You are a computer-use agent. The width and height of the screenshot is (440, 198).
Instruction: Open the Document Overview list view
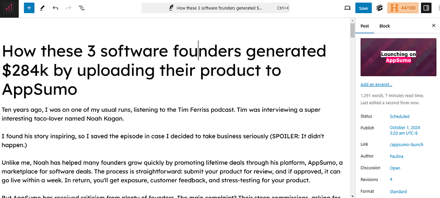81,8
